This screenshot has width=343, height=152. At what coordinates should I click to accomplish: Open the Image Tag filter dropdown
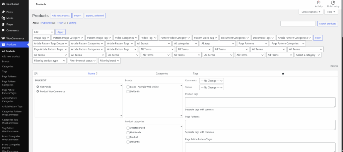point(41,38)
